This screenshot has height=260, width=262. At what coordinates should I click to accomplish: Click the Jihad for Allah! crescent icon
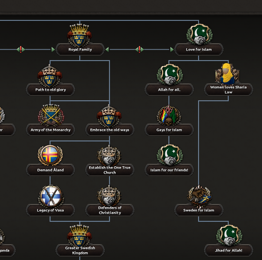click(229, 235)
